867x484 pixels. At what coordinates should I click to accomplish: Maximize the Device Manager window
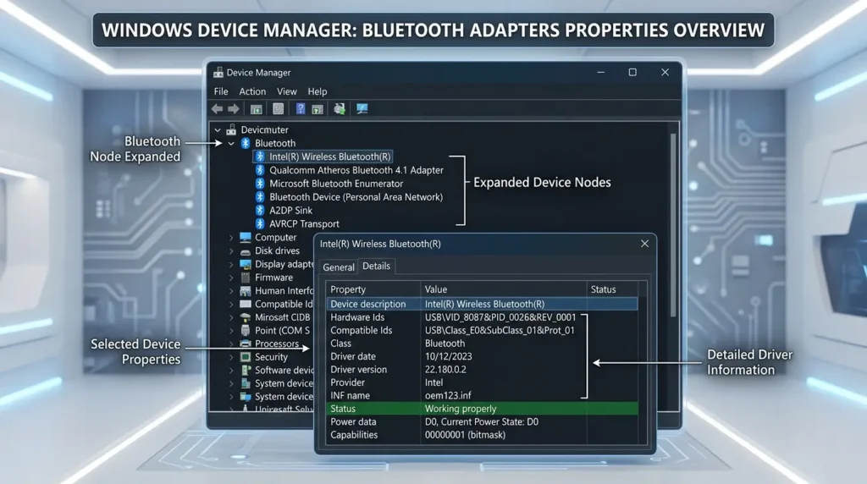coord(632,73)
